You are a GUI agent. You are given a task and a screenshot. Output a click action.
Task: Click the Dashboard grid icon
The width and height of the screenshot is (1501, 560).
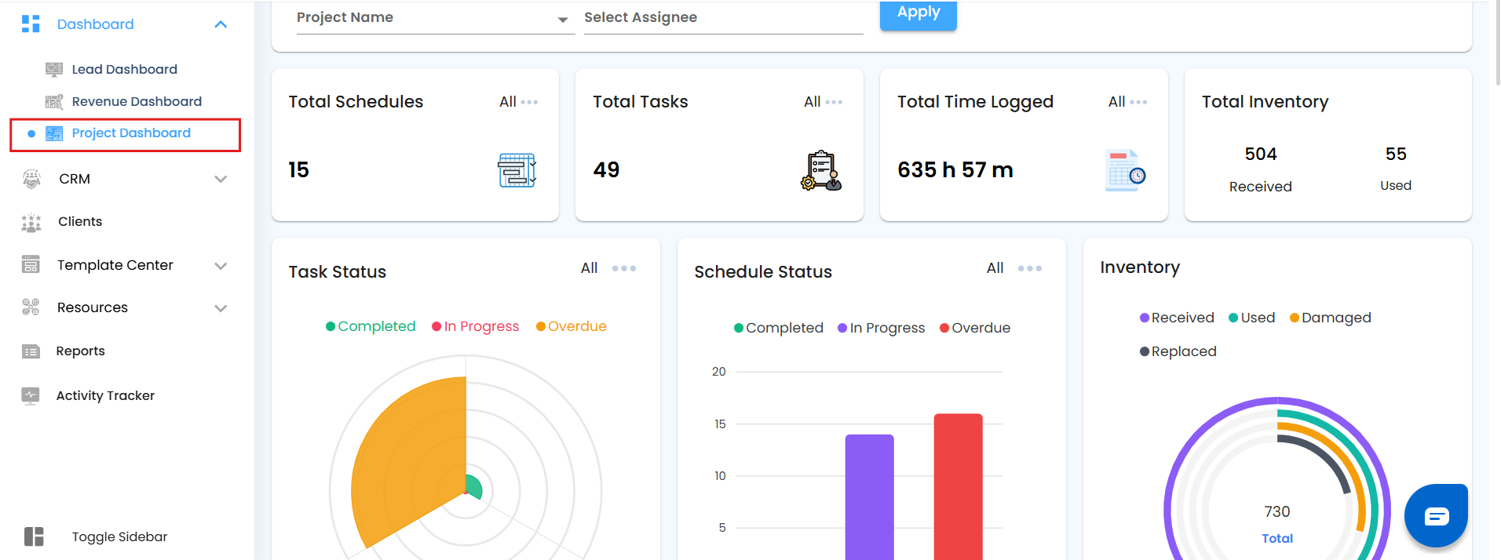(x=31, y=24)
